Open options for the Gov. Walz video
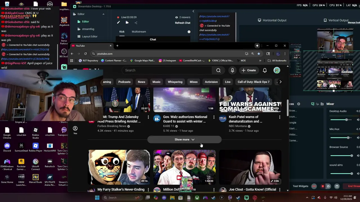Screen dimensions: 360x202 214,117
